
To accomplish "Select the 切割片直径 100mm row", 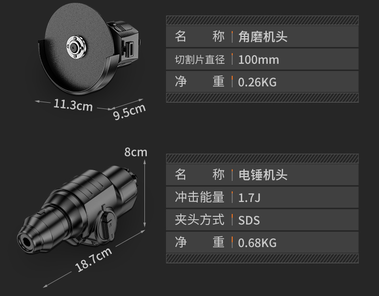I will tap(262, 59).
